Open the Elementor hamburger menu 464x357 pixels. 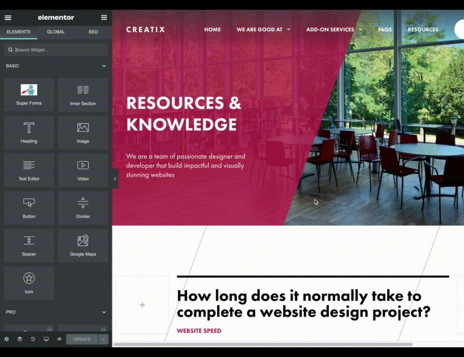point(8,18)
